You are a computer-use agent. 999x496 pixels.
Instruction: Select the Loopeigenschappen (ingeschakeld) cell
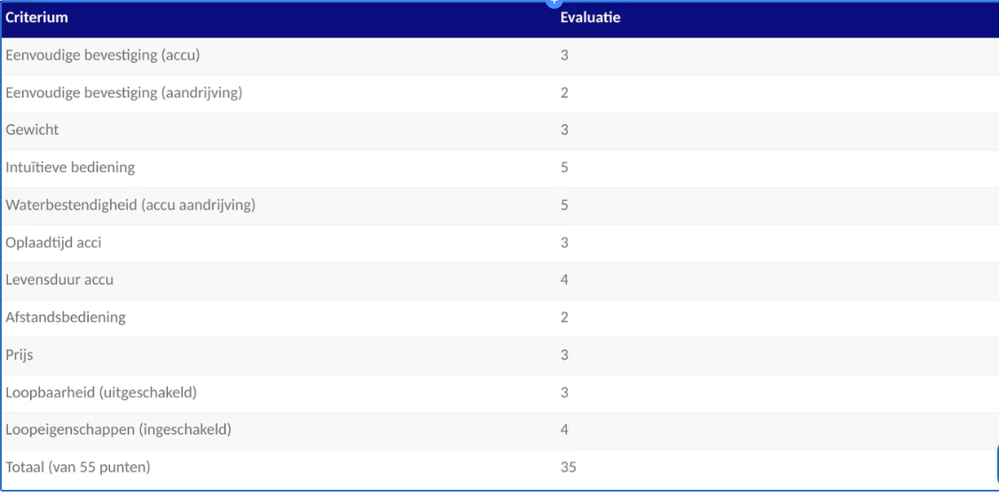pos(118,429)
